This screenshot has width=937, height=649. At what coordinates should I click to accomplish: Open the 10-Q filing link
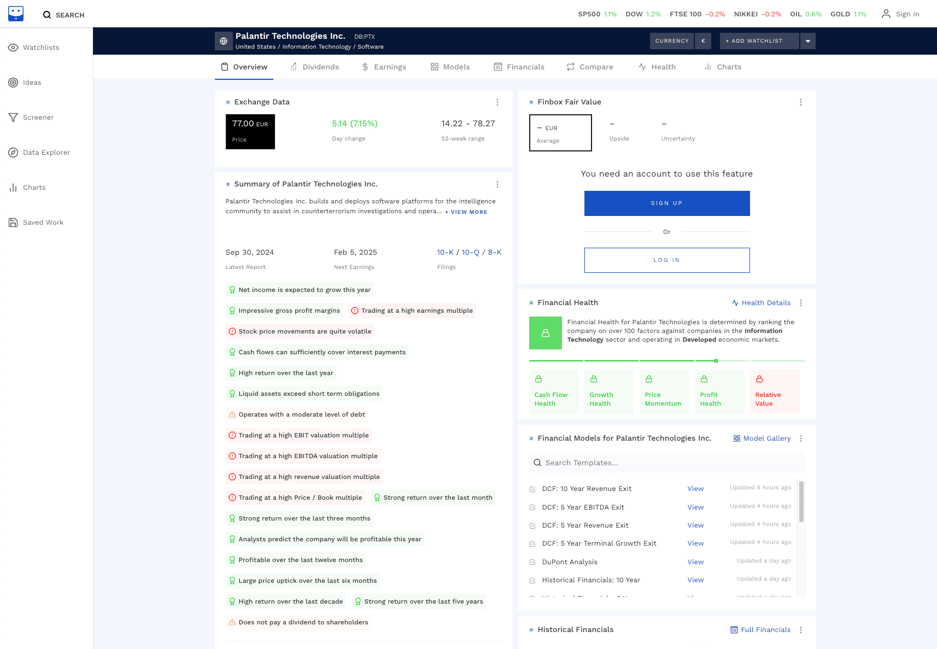[x=470, y=252]
